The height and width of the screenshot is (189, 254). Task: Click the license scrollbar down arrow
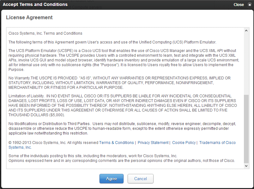246,166
